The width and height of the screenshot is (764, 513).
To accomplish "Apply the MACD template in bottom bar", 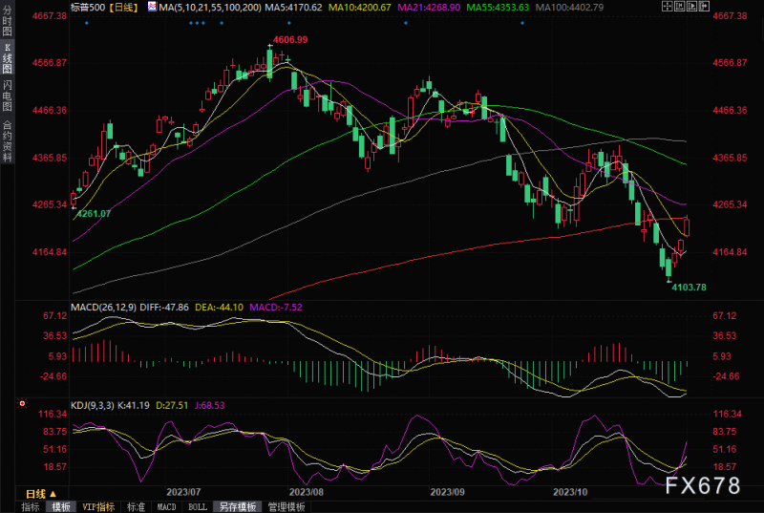I will (166, 506).
